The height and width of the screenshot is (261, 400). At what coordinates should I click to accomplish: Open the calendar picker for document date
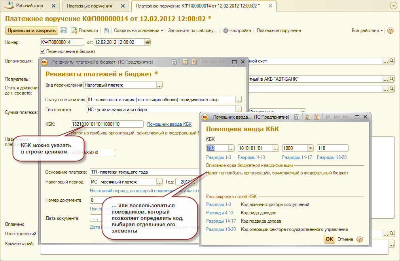[x=148, y=42]
